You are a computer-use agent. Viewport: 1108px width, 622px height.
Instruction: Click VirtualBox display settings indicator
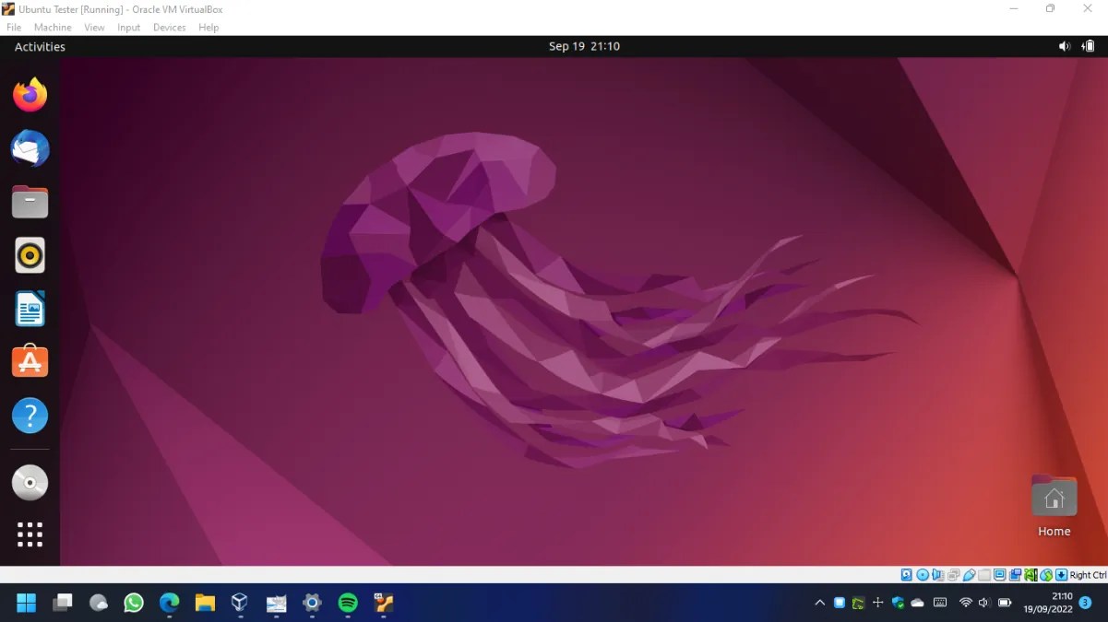tap(1000, 575)
